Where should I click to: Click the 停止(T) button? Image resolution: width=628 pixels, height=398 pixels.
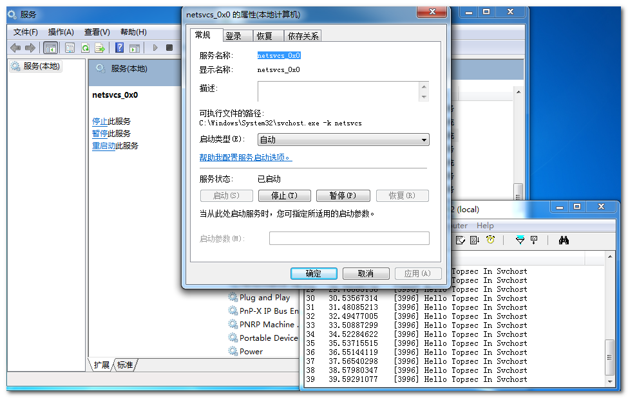coord(284,195)
